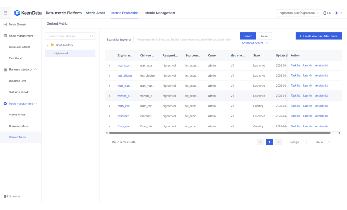347x210 pixels.
Task: Open Version list for women_e row
Action: point(321,96)
